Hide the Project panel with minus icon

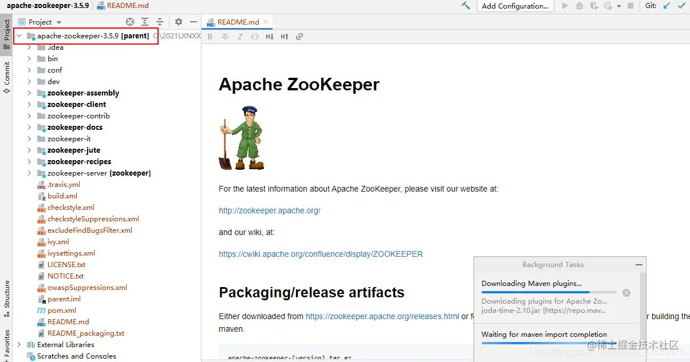194,22
